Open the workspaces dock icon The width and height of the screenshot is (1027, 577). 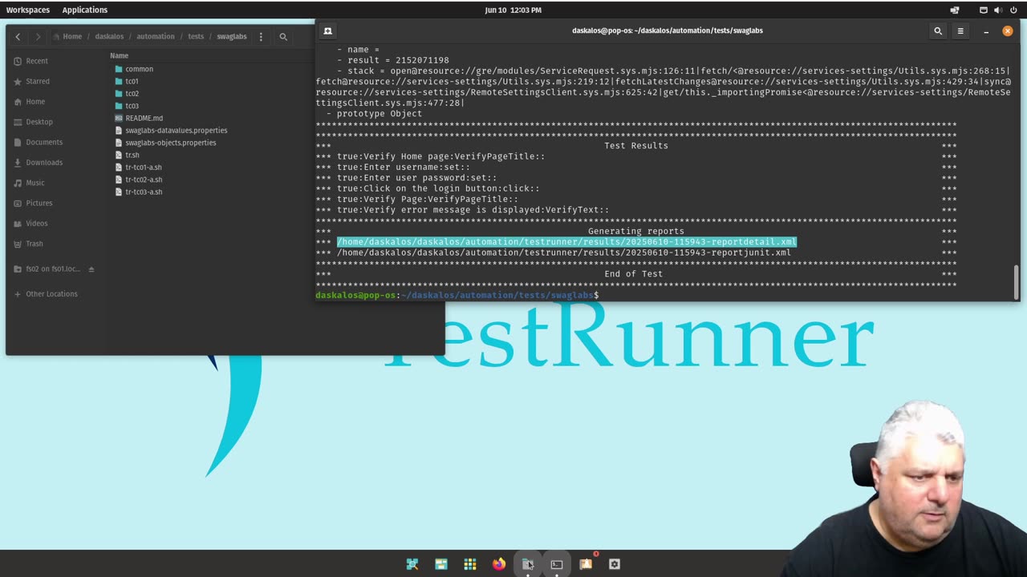pos(441,564)
